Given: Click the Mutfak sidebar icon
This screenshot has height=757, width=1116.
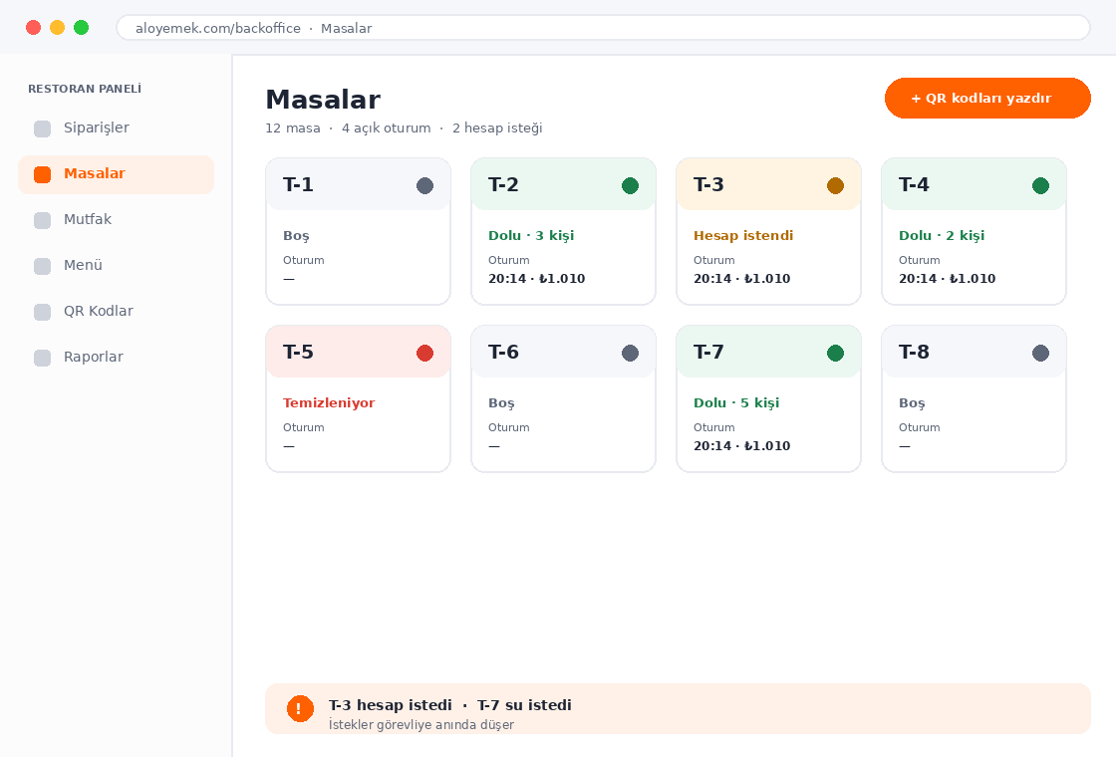Looking at the screenshot, I should pyautogui.click(x=43, y=220).
